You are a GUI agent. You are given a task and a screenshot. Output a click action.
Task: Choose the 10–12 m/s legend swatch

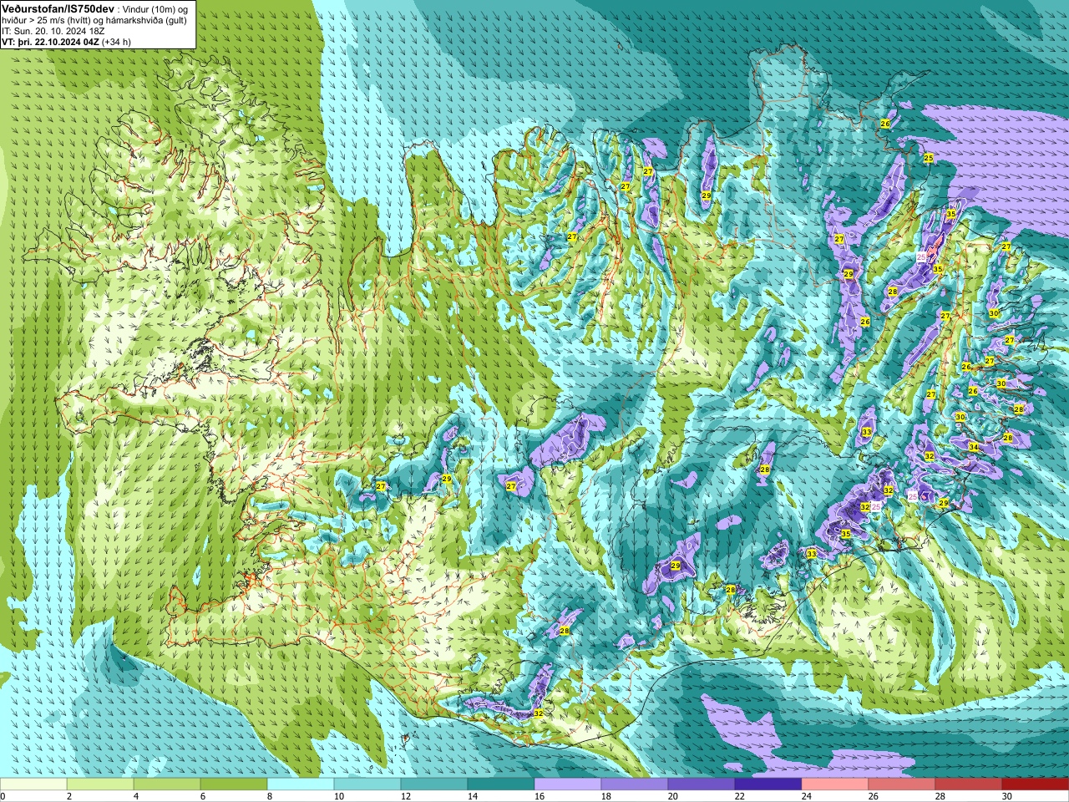[x=367, y=784]
